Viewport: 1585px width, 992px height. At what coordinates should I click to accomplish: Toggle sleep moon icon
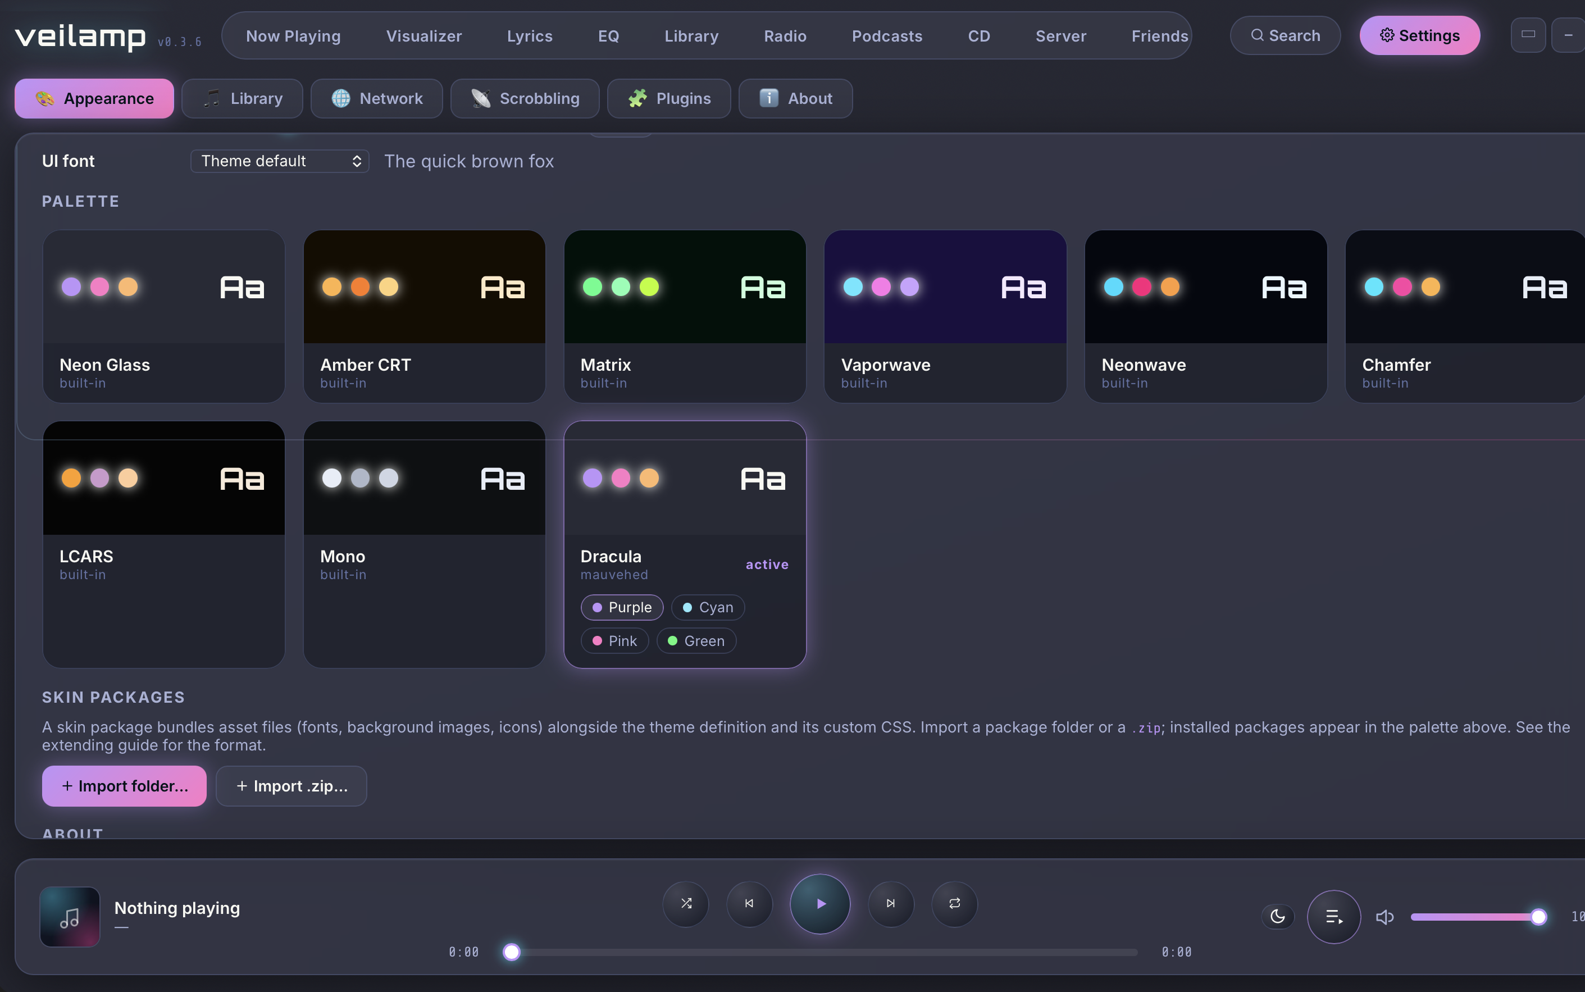1277,917
